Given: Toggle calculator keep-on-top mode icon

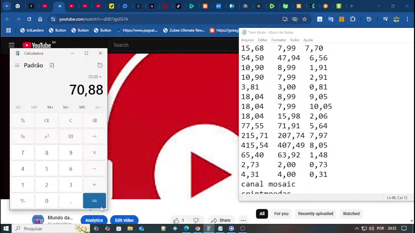Looking at the screenshot, I should pos(52,65).
